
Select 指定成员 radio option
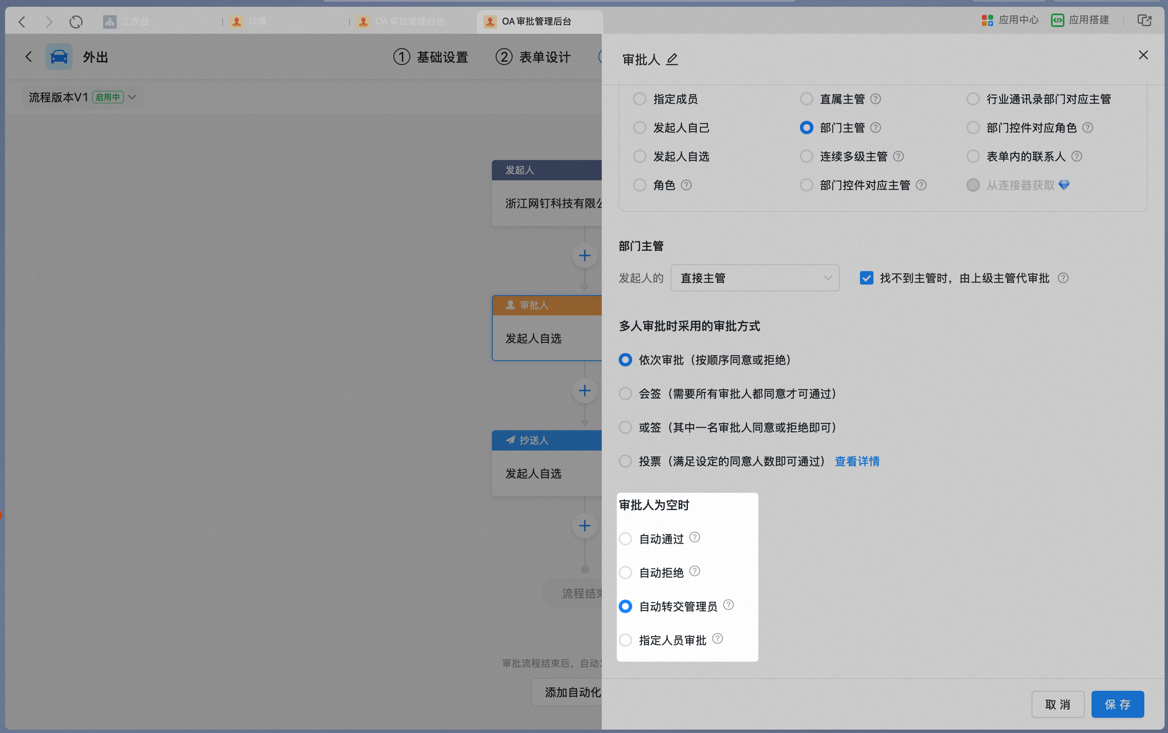640,99
